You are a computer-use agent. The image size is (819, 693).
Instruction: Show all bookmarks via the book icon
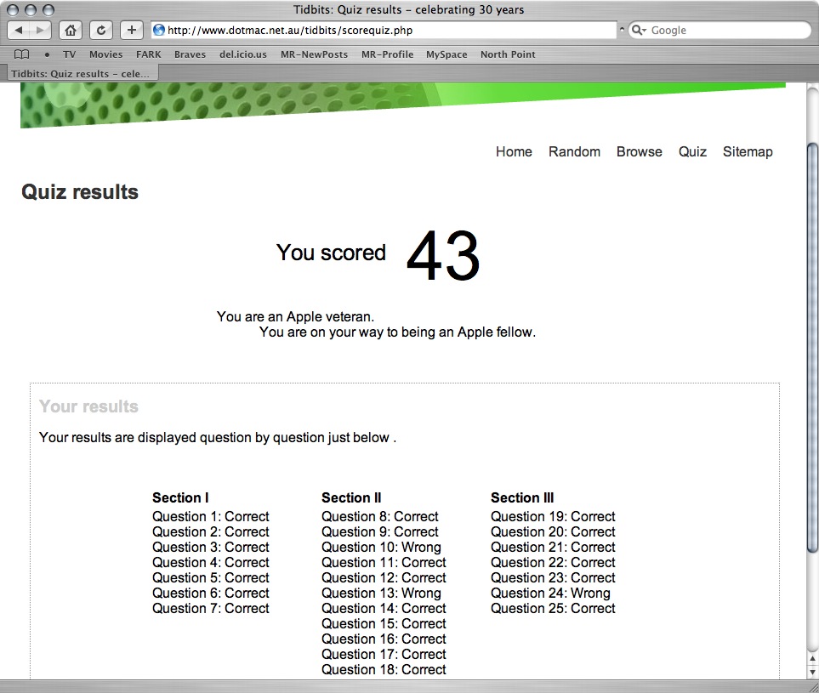pyautogui.click(x=21, y=54)
